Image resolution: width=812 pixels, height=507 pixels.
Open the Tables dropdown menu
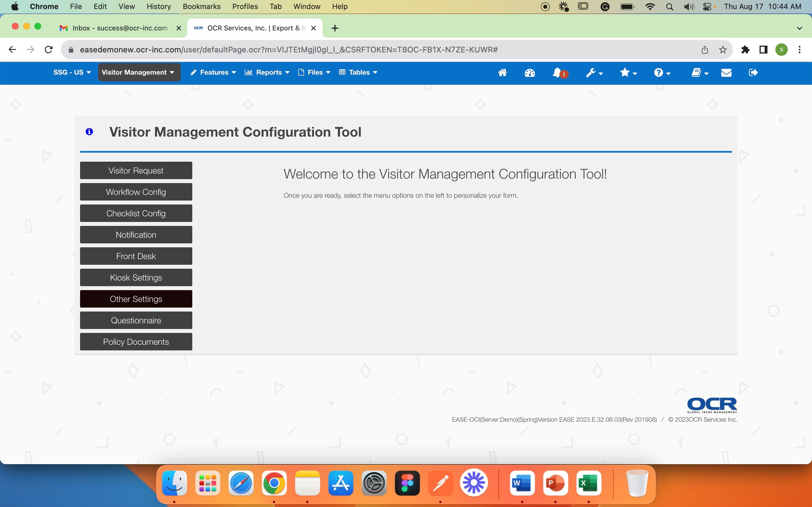[358, 72]
